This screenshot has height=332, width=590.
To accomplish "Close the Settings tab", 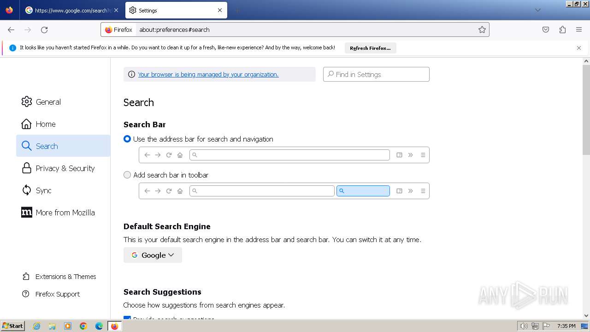I will click(x=220, y=10).
